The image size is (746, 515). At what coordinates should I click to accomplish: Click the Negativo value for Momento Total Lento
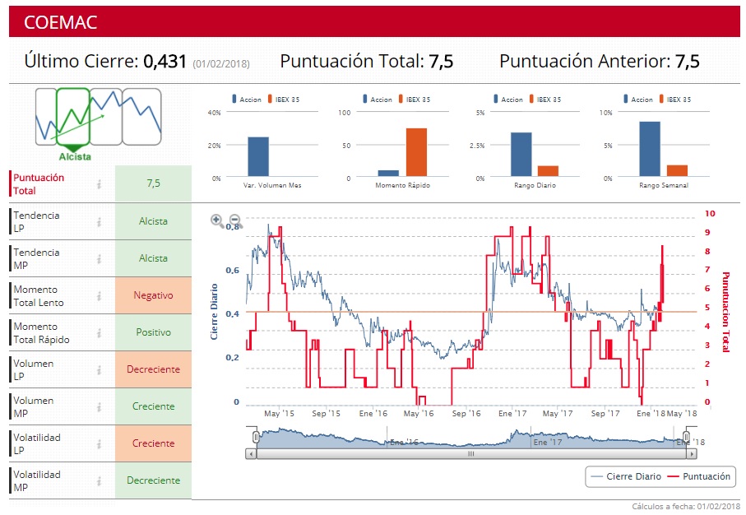pyautogui.click(x=153, y=295)
